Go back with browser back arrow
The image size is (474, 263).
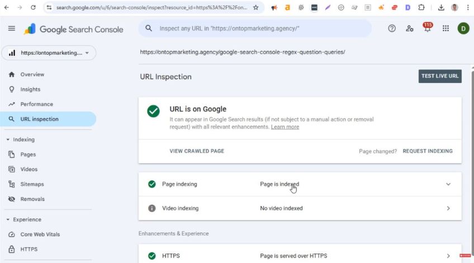coord(7,7)
